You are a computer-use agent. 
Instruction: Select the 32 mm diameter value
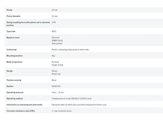click(x=55, y=16)
